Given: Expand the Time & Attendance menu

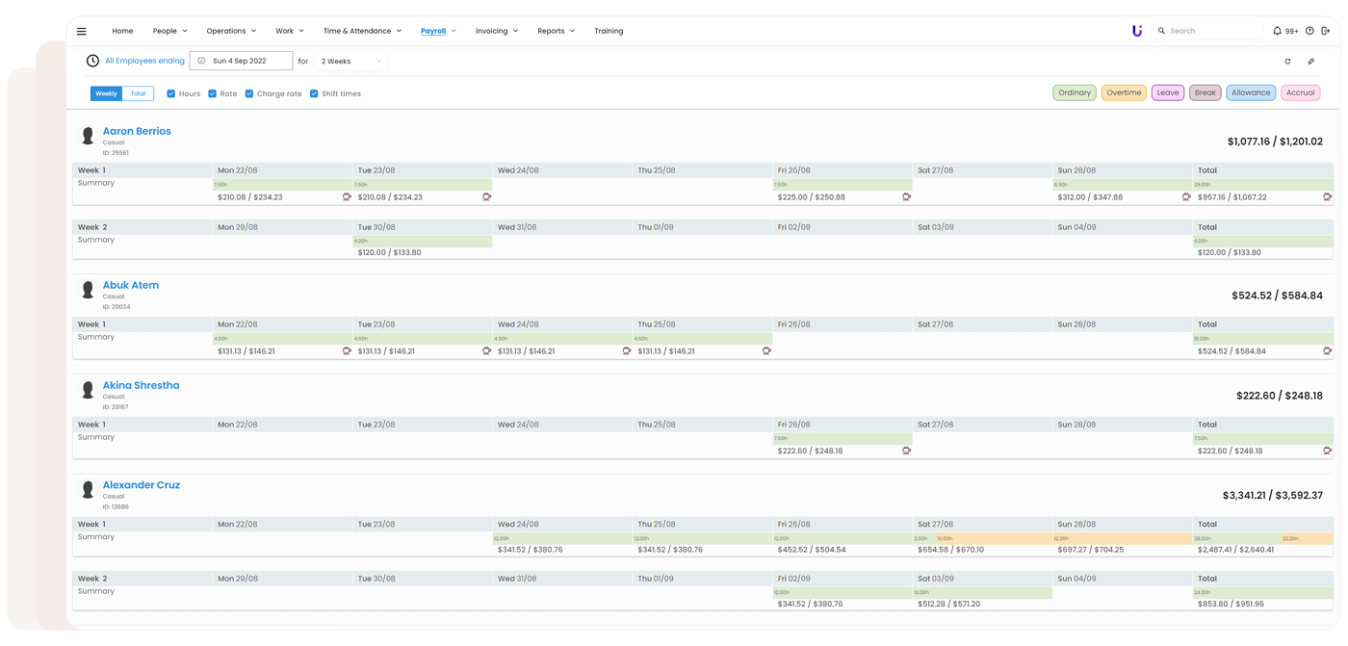Looking at the screenshot, I should click(362, 31).
